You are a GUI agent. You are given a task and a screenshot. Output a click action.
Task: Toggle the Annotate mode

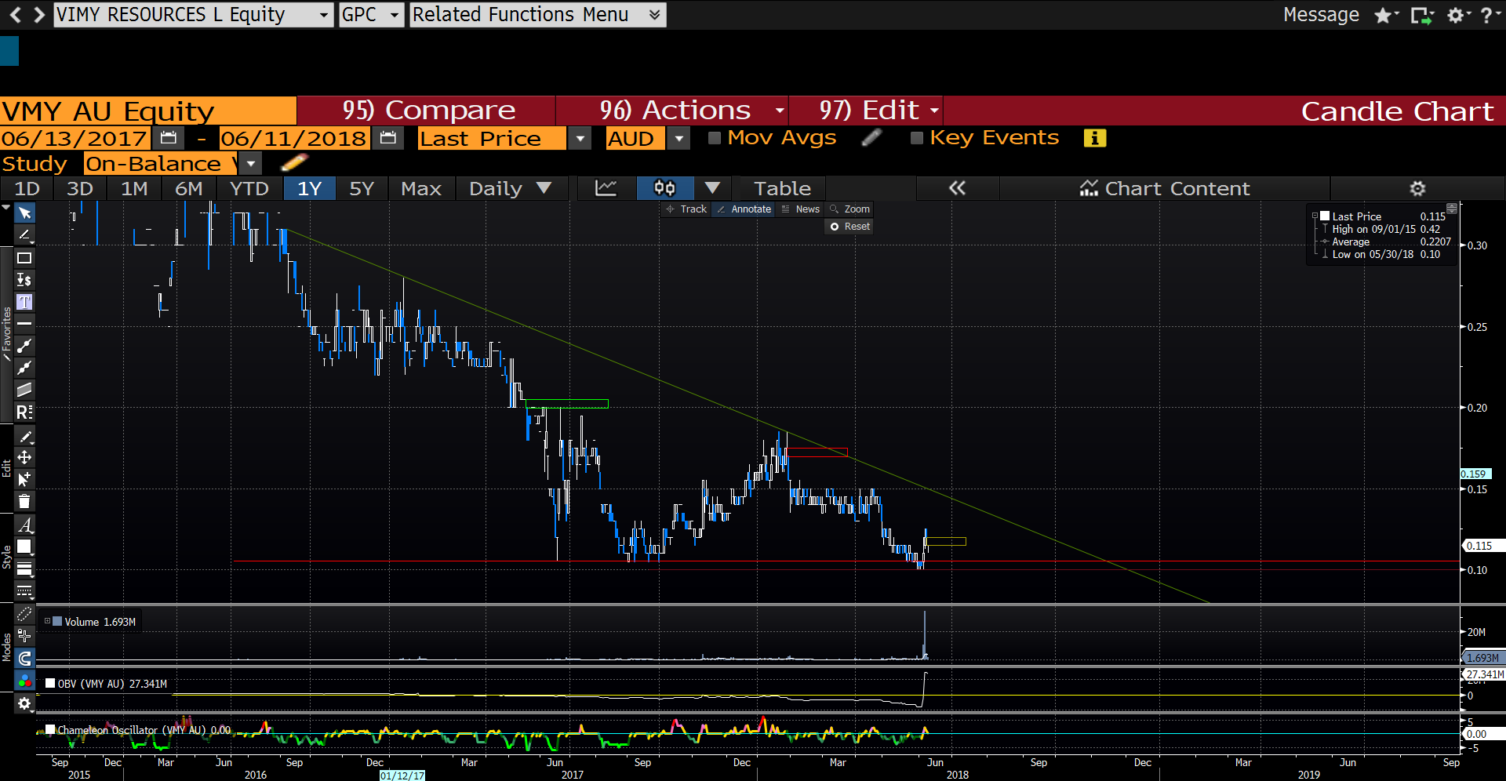(744, 209)
